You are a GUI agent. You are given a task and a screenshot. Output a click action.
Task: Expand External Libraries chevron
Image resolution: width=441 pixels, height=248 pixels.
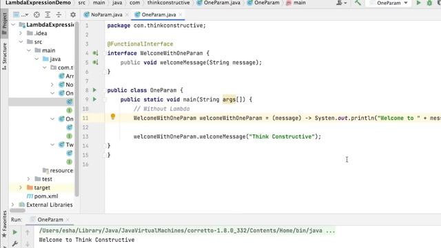pyautogui.click(x=13, y=205)
